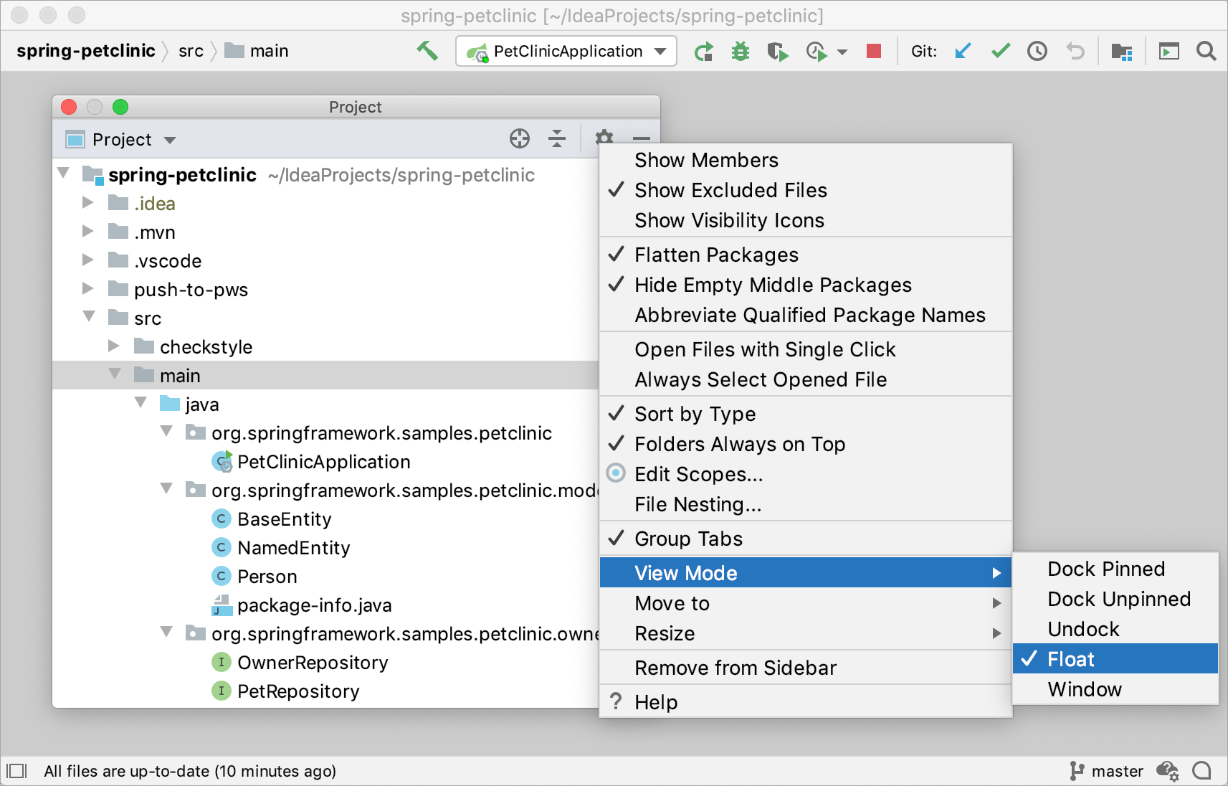Hide the Project tool window
1228x786 pixels.
click(642, 138)
